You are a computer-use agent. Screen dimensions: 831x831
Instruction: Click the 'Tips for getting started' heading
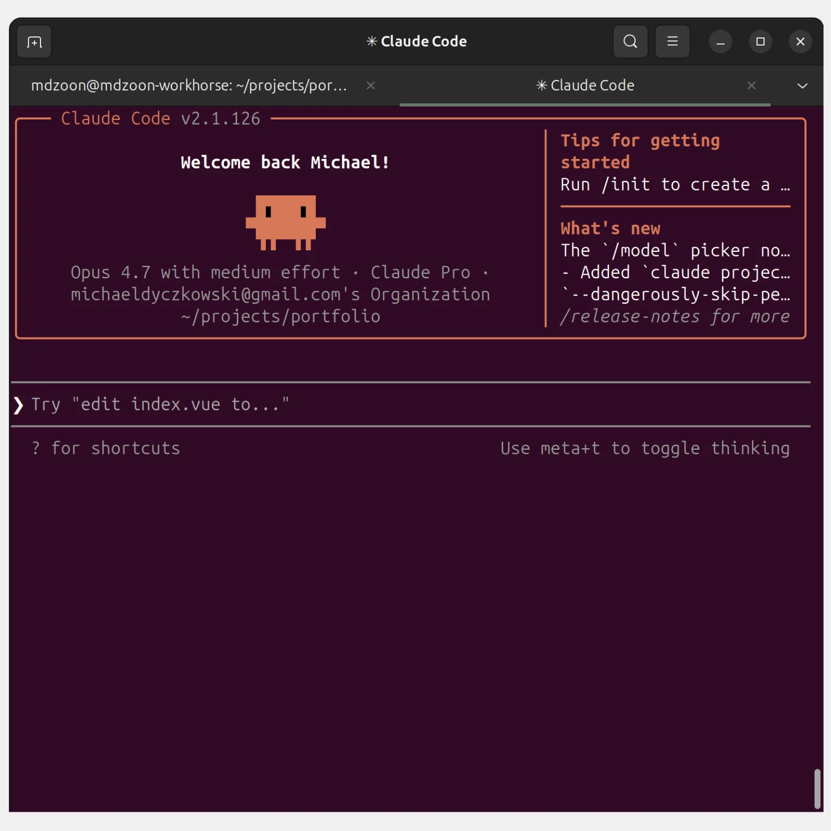click(640, 151)
